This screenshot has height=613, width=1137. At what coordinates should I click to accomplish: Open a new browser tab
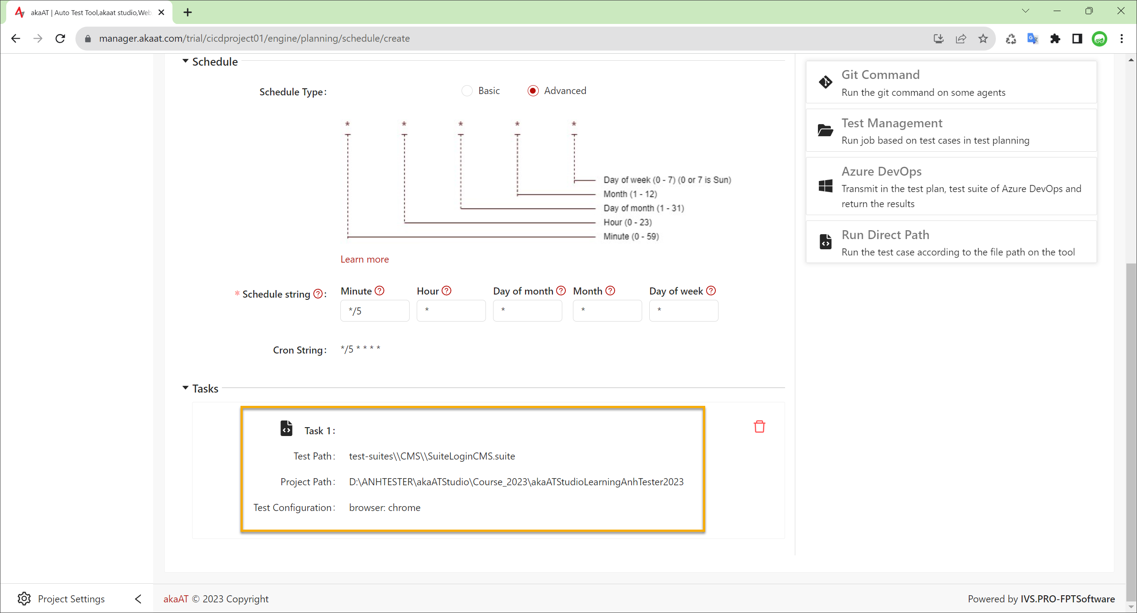pos(188,12)
